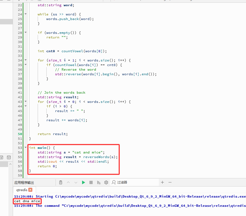
Task: Click "main" function name on line 53
Action: [42, 148]
